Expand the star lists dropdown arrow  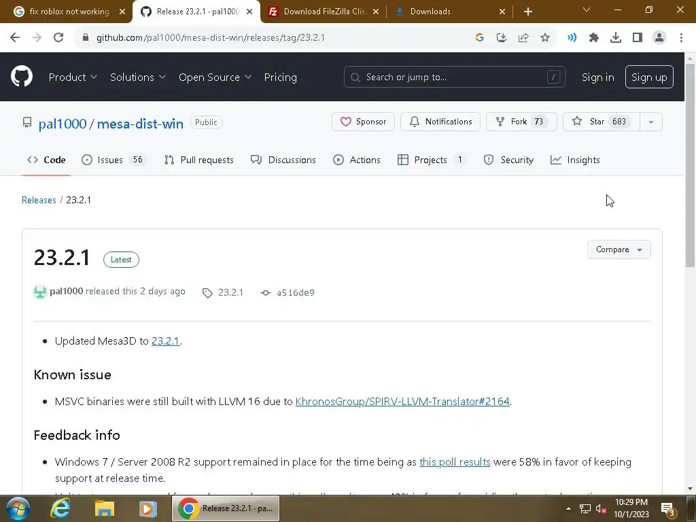pyautogui.click(x=651, y=122)
